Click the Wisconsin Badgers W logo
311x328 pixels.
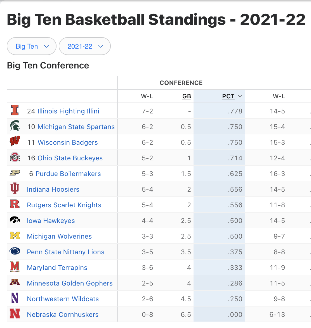(x=15, y=141)
